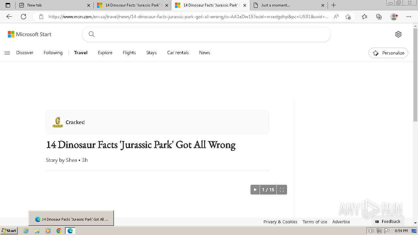Click the Cracked publisher logo
This screenshot has height=235, width=418.
coord(58,122)
